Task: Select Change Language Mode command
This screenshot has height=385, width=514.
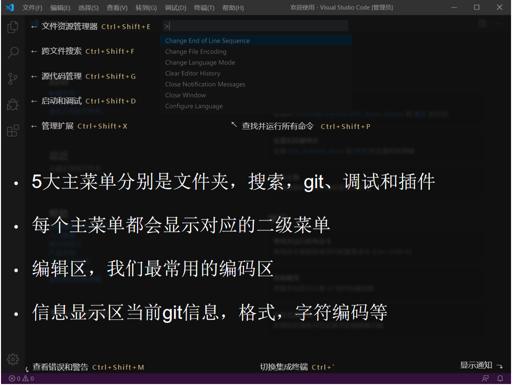Action: click(x=256, y=62)
